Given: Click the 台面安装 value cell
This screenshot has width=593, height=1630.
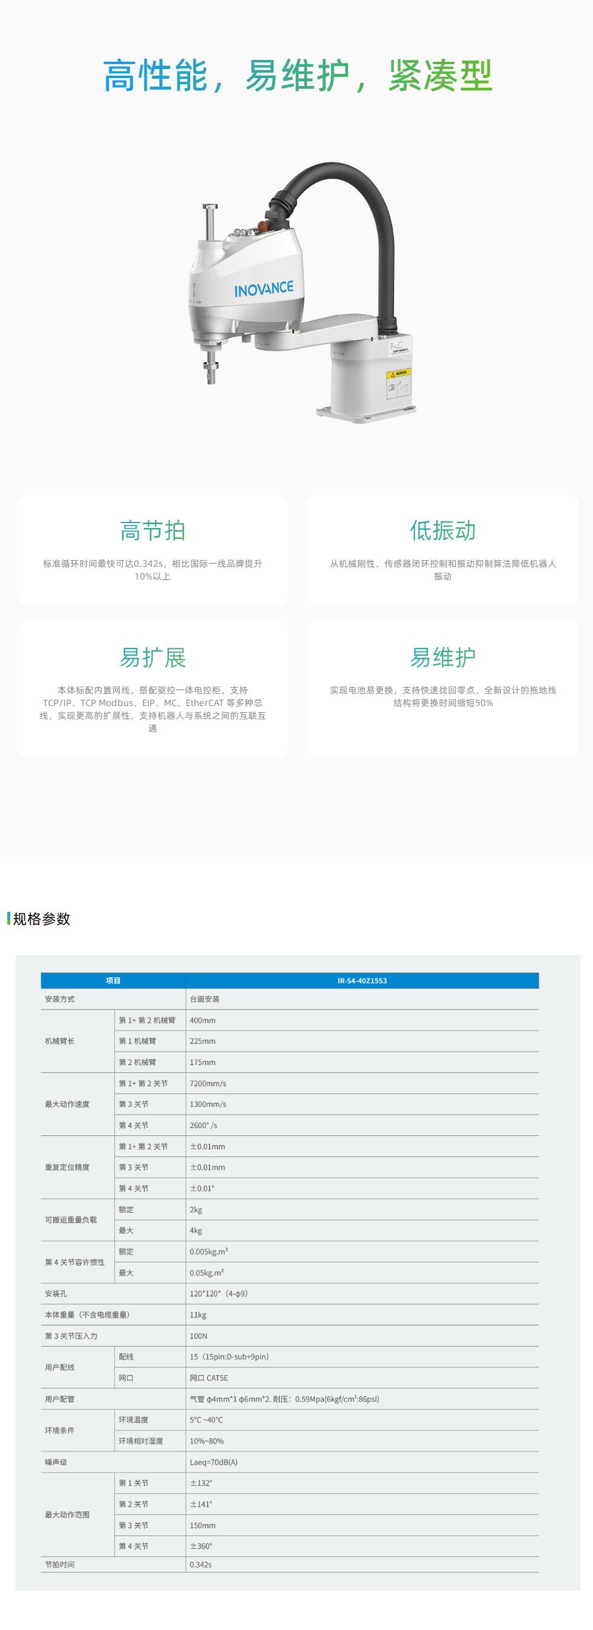Looking at the screenshot, I should pos(205,999).
